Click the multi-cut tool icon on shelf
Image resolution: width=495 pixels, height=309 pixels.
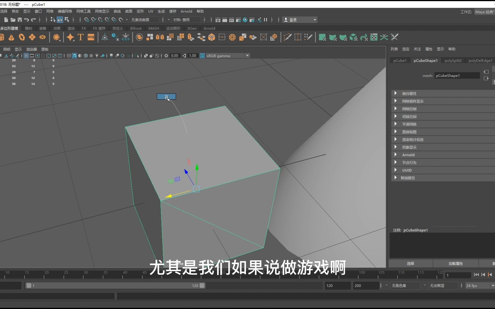(x=287, y=37)
